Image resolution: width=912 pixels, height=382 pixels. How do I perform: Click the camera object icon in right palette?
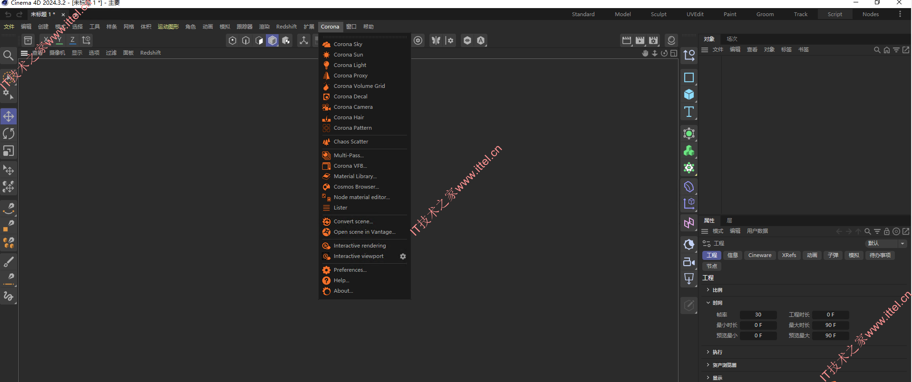689,262
